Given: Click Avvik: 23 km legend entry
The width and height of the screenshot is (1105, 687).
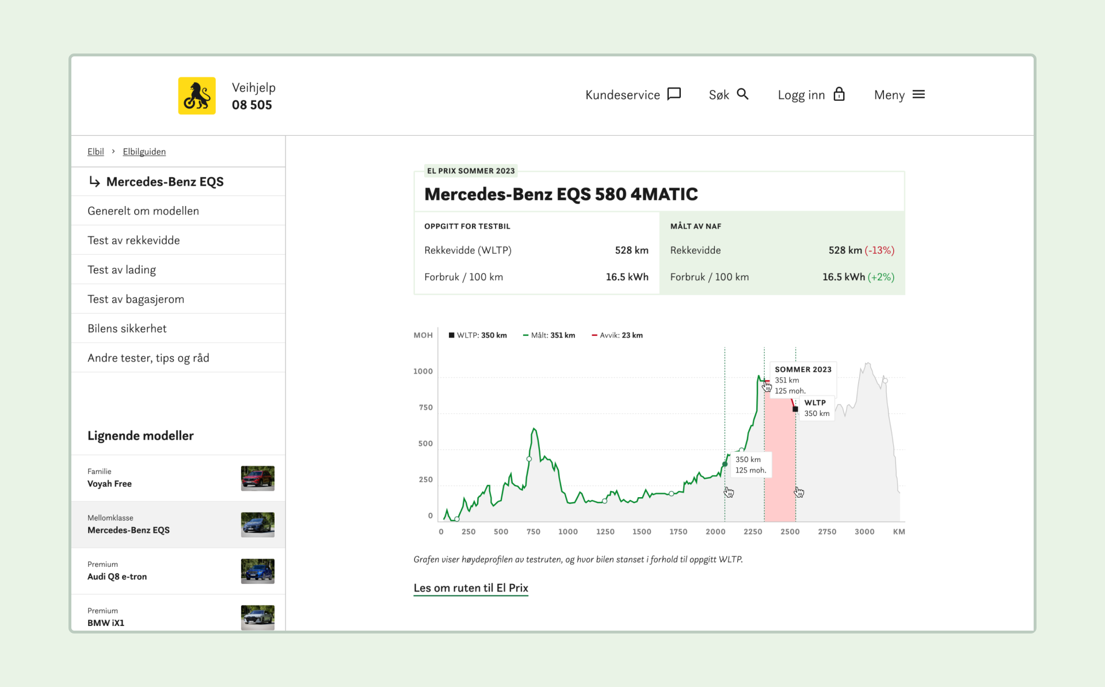Looking at the screenshot, I should (x=617, y=335).
